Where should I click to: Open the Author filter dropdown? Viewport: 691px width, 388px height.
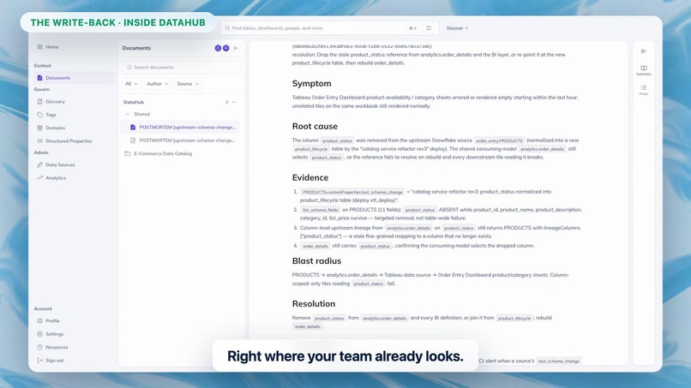[157, 84]
